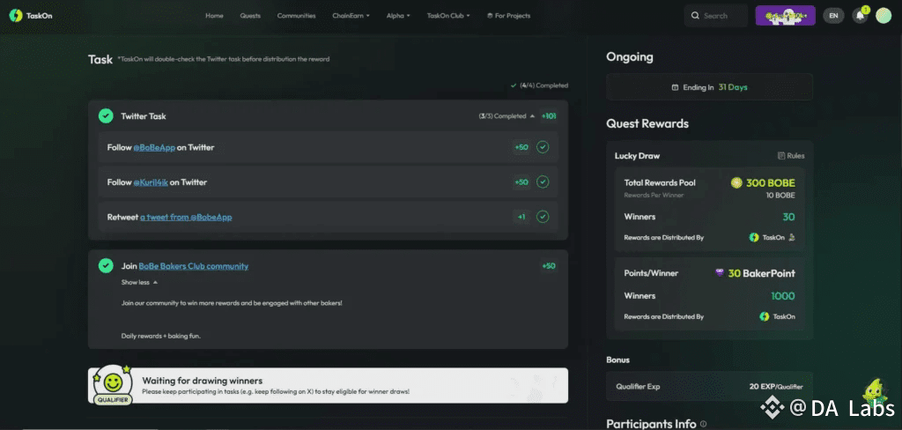This screenshot has height=430, width=902.
Task: Switch language with the EN button
Action: [x=833, y=16]
